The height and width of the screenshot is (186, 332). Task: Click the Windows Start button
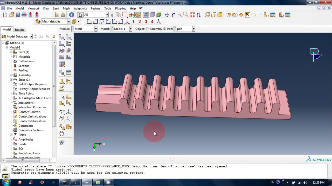pyautogui.click(x=6, y=183)
